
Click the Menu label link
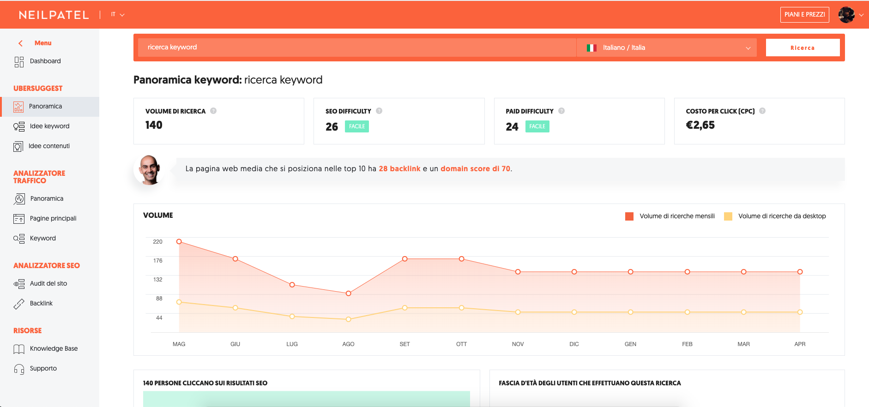click(43, 43)
